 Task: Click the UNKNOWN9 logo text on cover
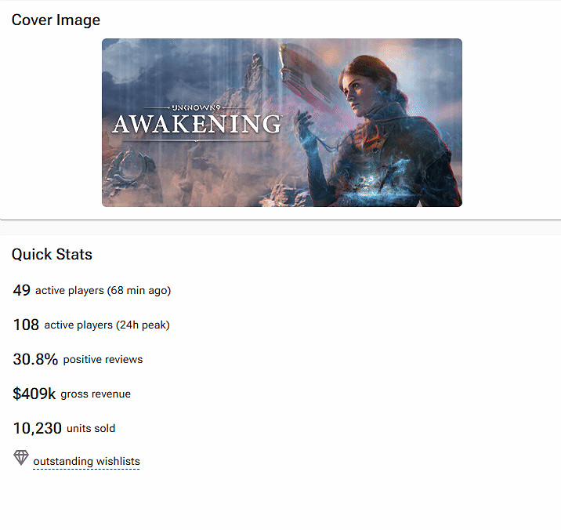[196, 107]
